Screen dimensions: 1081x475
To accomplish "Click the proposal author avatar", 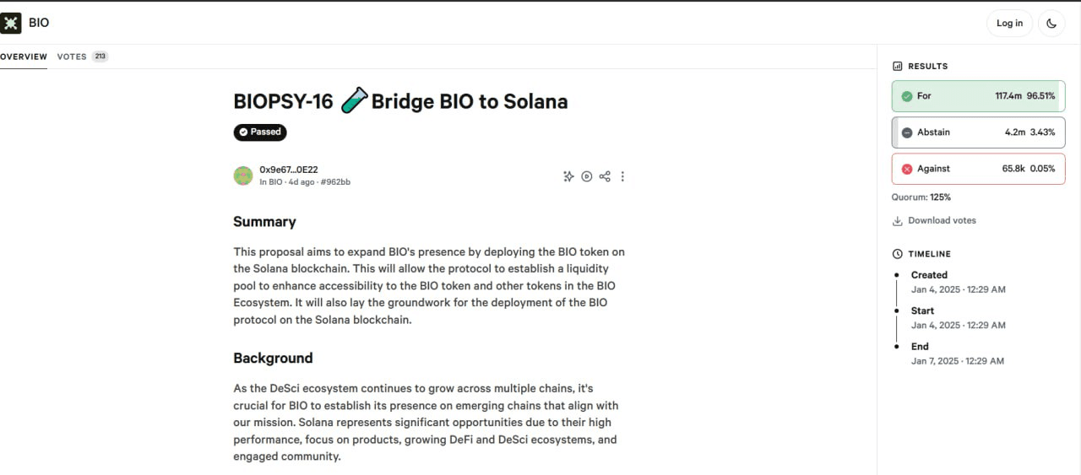I will click(243, 175).
